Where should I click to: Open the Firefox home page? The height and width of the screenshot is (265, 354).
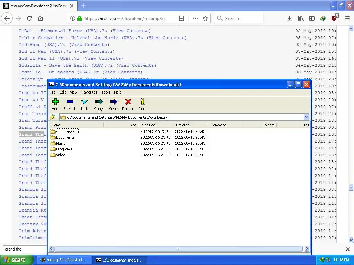click(40, 18)
